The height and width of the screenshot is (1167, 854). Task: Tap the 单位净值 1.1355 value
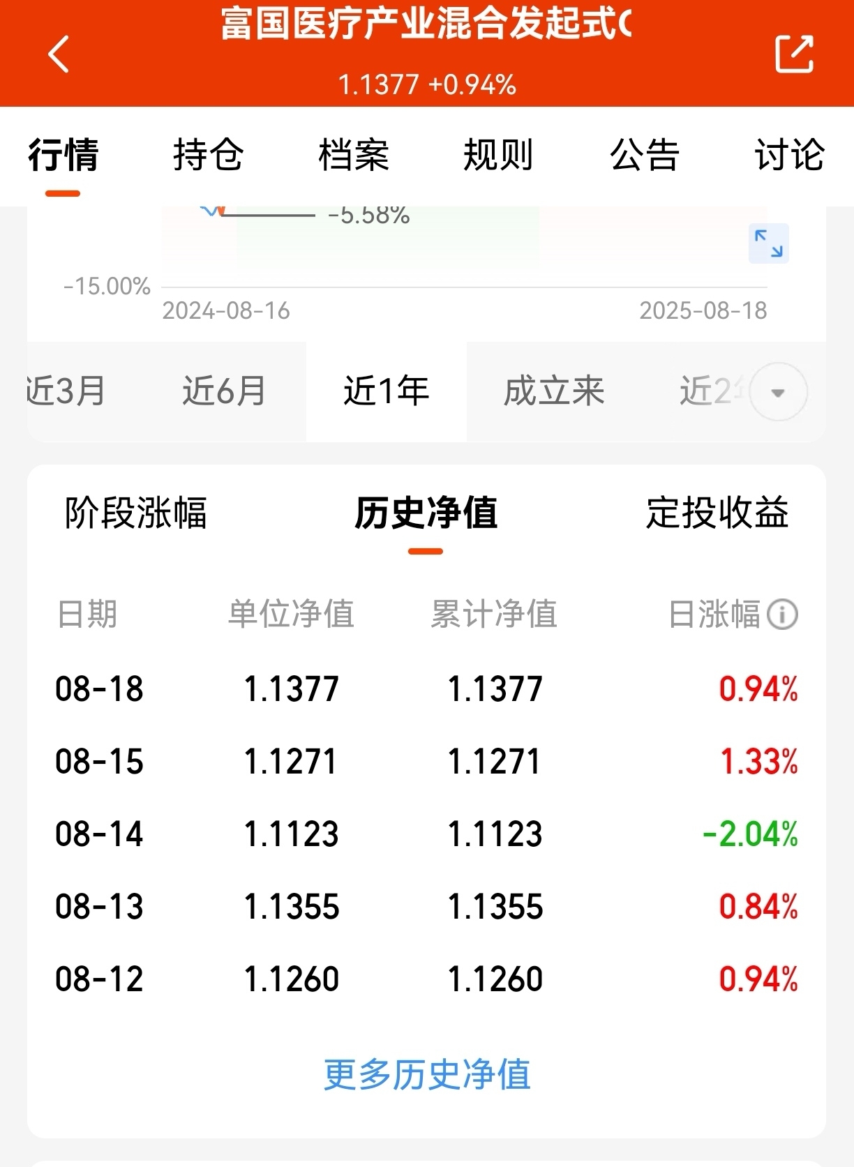click(x=291, y=907)
